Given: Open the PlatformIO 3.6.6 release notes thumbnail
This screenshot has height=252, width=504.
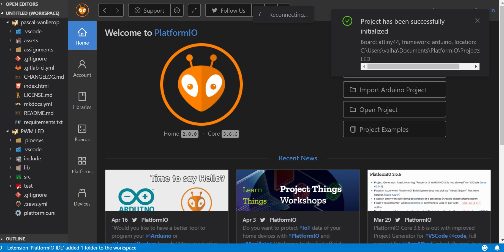Looking at the screenshot, I should [x=429, y=191].
